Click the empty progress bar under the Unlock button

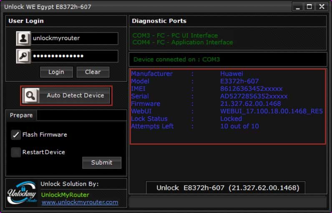[x=228, y=202]
